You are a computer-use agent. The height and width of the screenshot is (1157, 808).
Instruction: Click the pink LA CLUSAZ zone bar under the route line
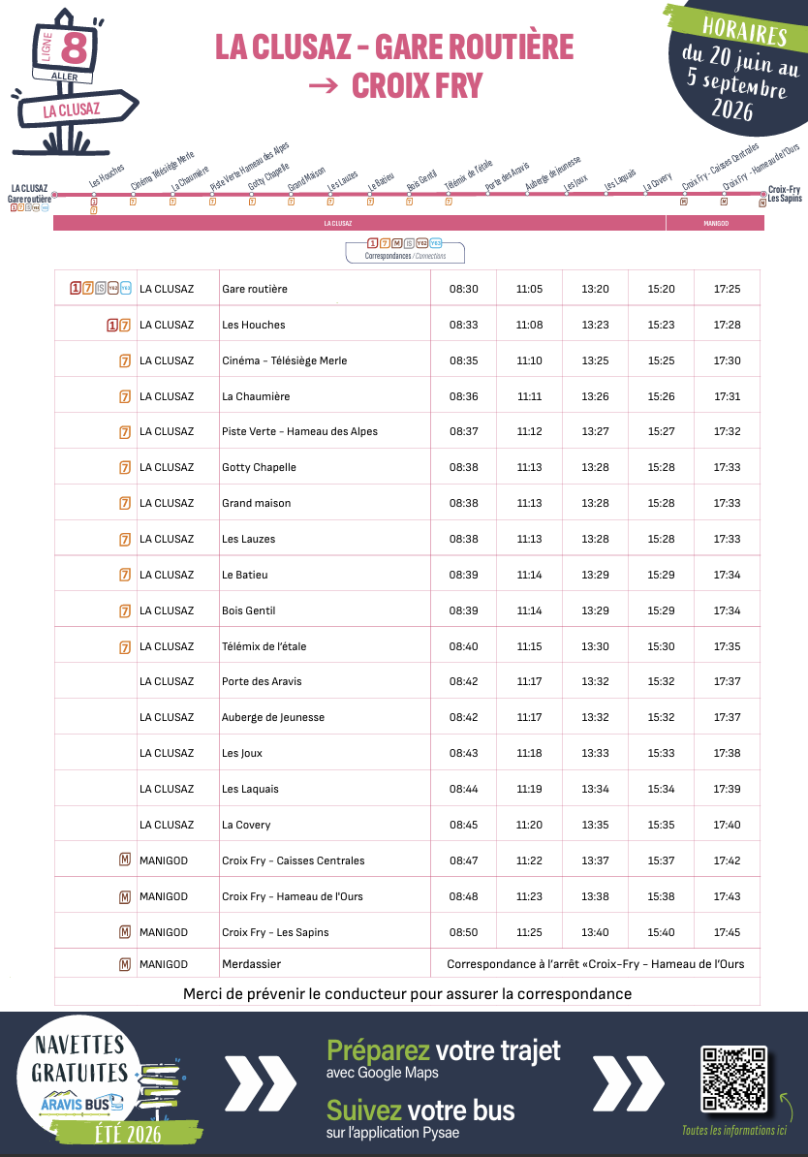359,223
